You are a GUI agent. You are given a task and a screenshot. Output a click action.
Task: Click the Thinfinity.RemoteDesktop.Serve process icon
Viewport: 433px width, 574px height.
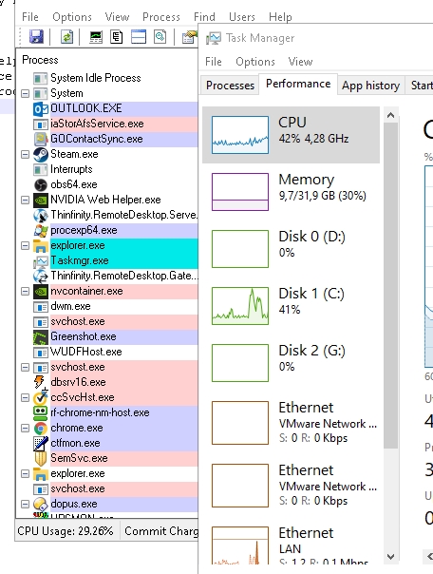coord(41,215)
